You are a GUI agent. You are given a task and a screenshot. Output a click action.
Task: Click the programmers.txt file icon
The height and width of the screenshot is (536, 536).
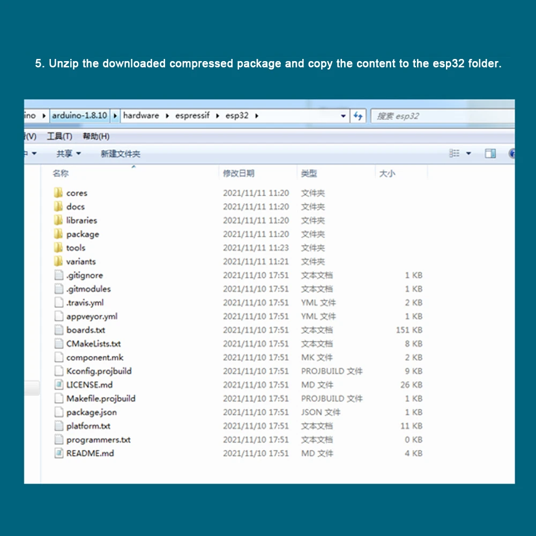[59, 440]
